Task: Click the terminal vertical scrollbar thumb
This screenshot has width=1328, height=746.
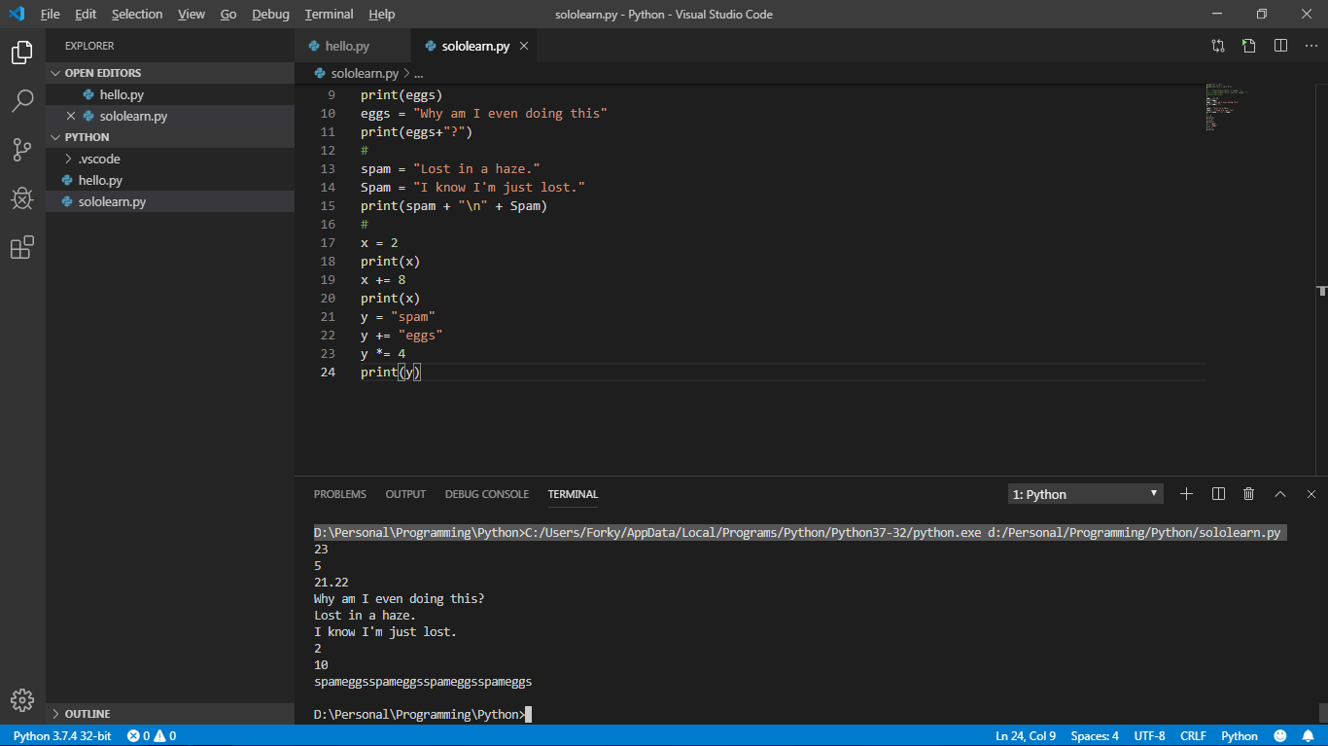Action: point(1322,711)
